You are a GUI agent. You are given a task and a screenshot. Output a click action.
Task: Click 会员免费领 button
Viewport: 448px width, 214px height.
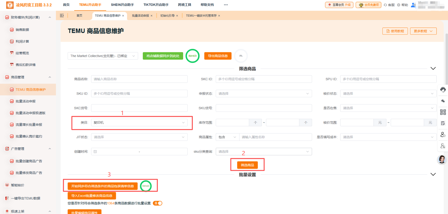click(x=368, y=5)
